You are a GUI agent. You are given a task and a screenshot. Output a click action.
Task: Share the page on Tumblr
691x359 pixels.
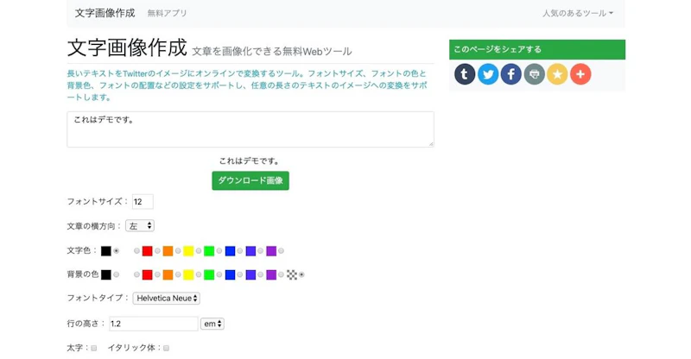[465, 75]
